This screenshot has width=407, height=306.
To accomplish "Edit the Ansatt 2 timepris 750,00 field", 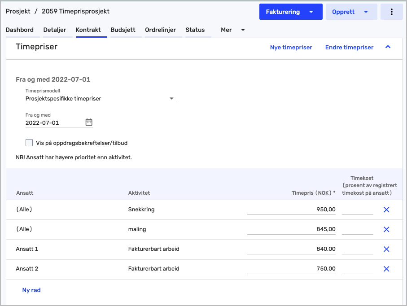I will tap(291, 269).
